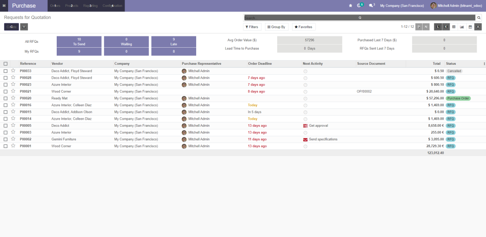This screenshot has width=486, height=237.
Task: Switch to pivot table view icon
Action: [454, 27]
